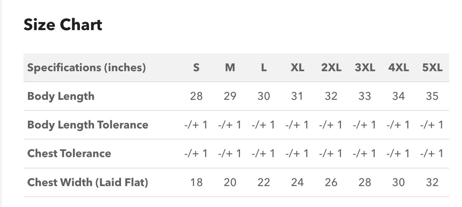Click the S size column header
The image size is (462, 207).
click(197, 68)
